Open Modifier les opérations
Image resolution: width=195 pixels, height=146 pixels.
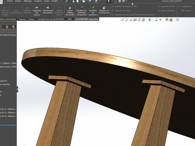coord(93,10)
